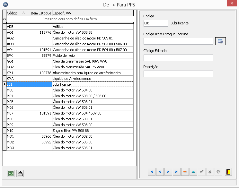Go to the first record
The image size is (239, 188).
coord(152,172)
